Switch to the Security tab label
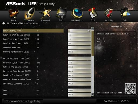The height and width of the screenshot is (104, 138). [109, 20]
